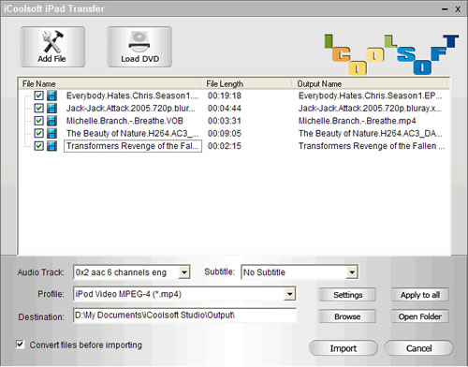Viewport: 468px width, 367px height.
Task: Click the Open Folder button
Action: coord(420,316)
